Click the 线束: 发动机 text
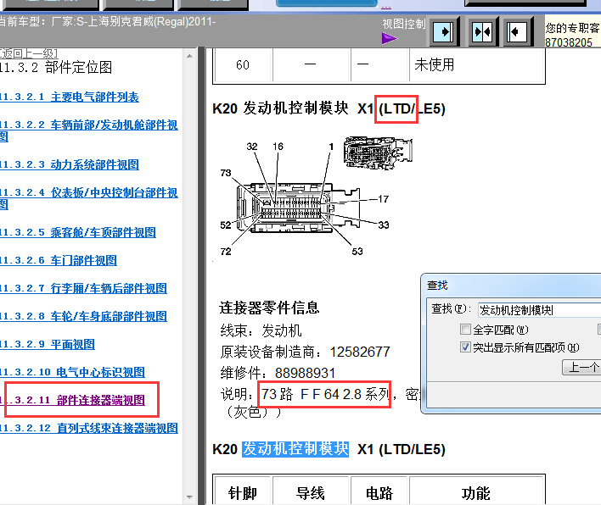This screenshot has height=505, width=601. click(x=261, y=330)
